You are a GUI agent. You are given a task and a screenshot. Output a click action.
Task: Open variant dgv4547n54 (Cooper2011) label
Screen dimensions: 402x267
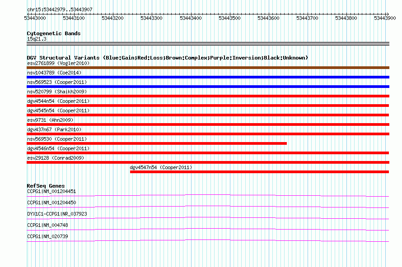pos(161,167)
